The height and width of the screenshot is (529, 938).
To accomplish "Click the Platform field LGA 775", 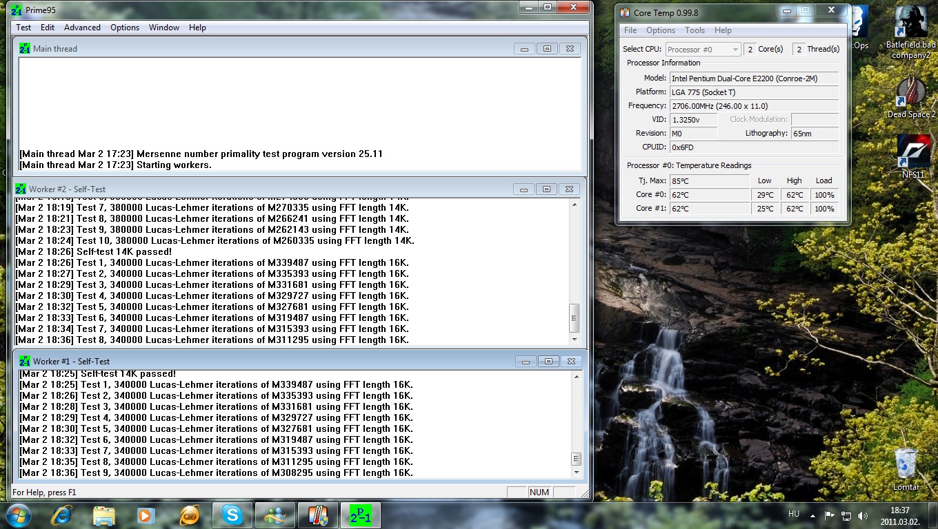I will [x=754, y=92].
